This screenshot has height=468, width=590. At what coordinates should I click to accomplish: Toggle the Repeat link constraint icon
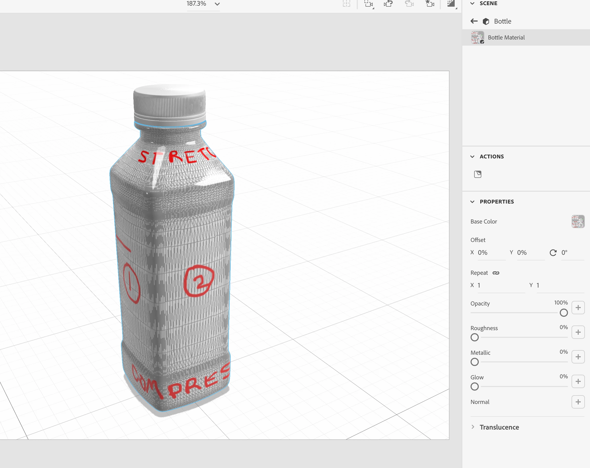click(x=496, y=273)
